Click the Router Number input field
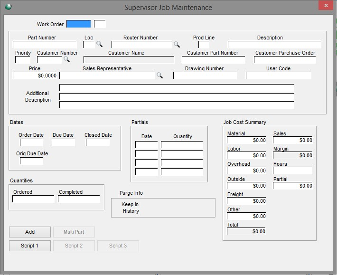 pyautogui.click(x=141, y=45)
